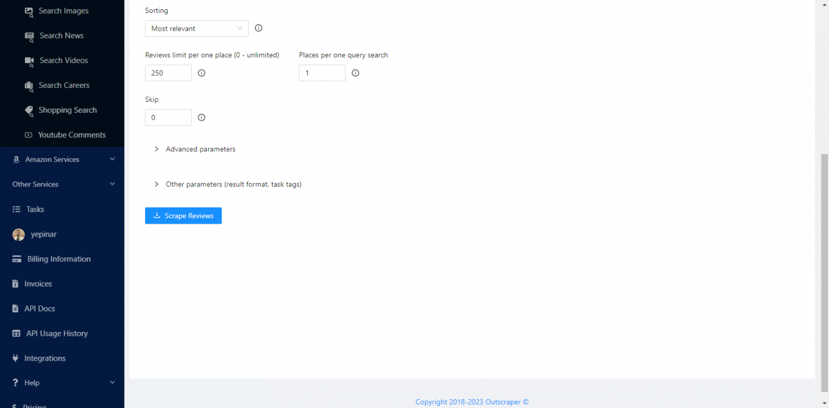Screen dimensions: 829x408
Task: Click the Scrape Reviews button
Action: (183, 216)
